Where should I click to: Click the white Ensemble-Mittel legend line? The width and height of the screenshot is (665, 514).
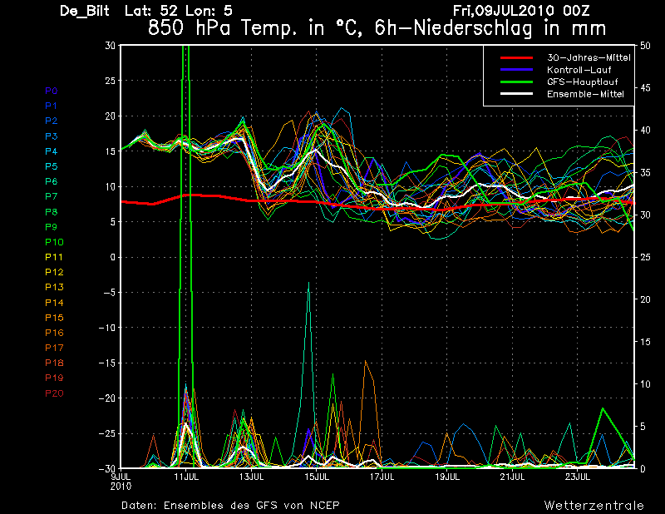[516, 94]
